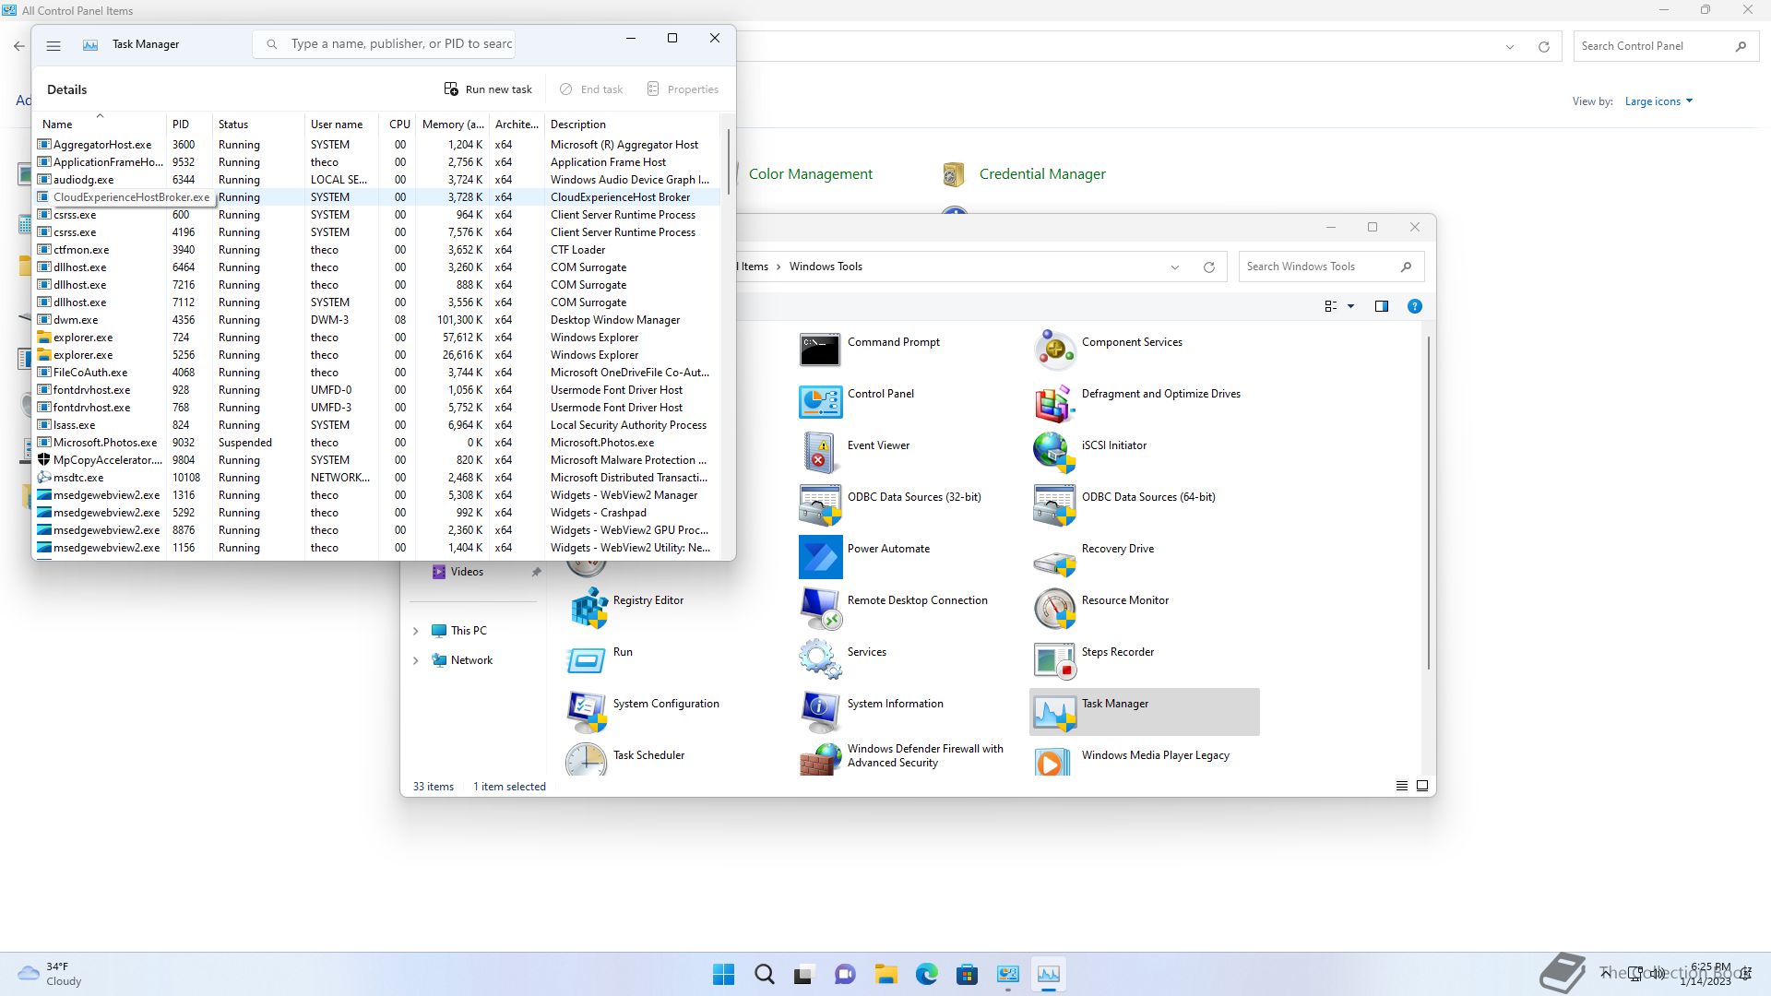Select the dwm.exe process row
The image size is (1771, 996).
click(378, 320)
